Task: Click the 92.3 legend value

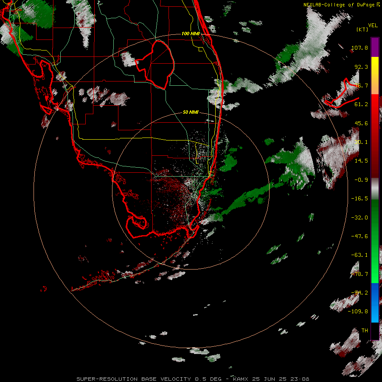Action: pos(361,67)
